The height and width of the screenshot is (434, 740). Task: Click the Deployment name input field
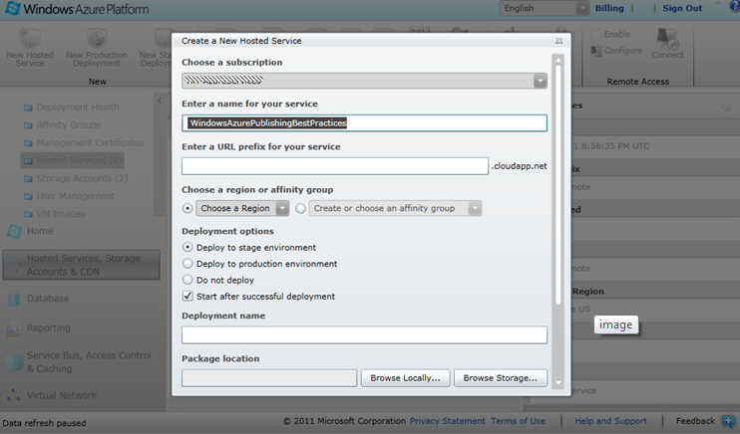(364, 334)
